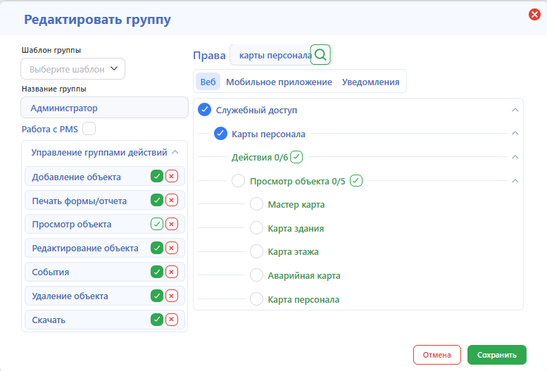Allow Печать формы/отчета with green check icon
The image size is (547, 371).
[x=157, y=200]
